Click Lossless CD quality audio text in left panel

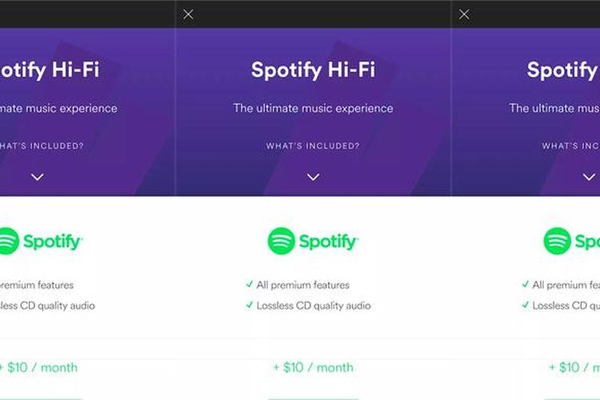pos(46,306)
